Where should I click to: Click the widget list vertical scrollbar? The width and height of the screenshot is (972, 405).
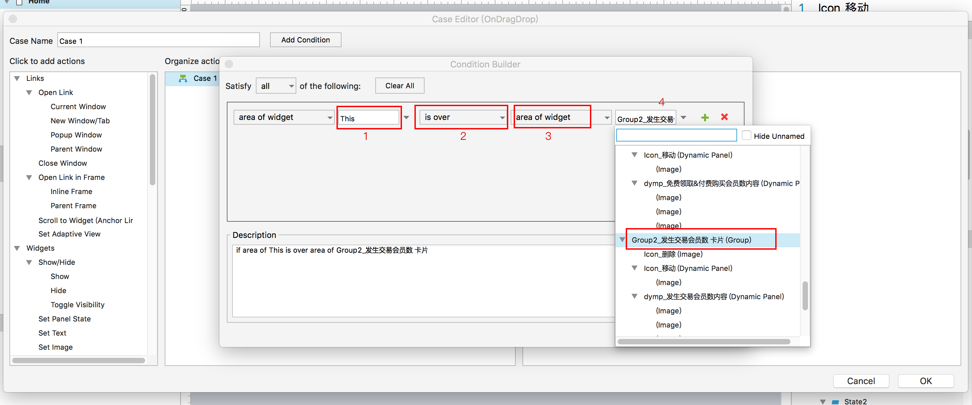(x=805, y=296)
